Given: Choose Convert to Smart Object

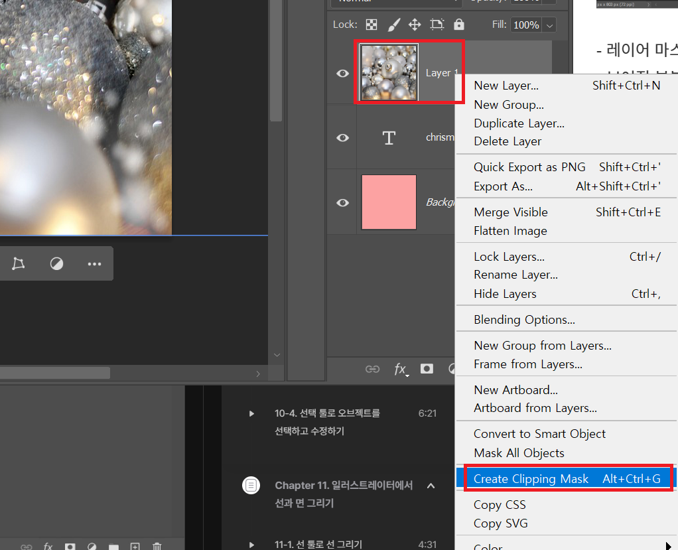Looking at the screenshot, I should 567,434.
